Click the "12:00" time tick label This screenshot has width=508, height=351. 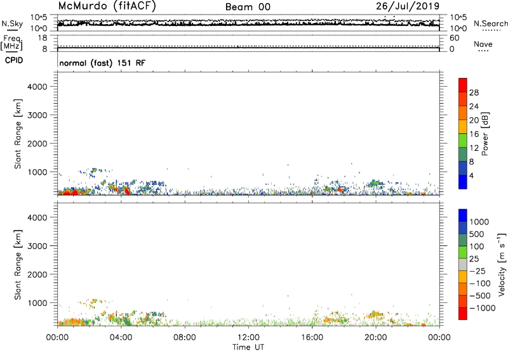(248, 338)
